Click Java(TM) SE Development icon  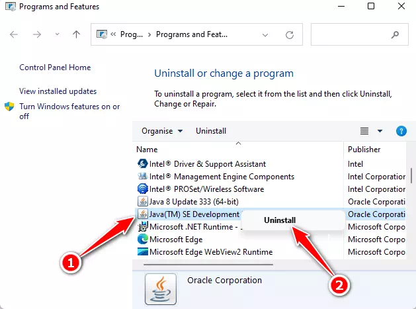(143, 214)
